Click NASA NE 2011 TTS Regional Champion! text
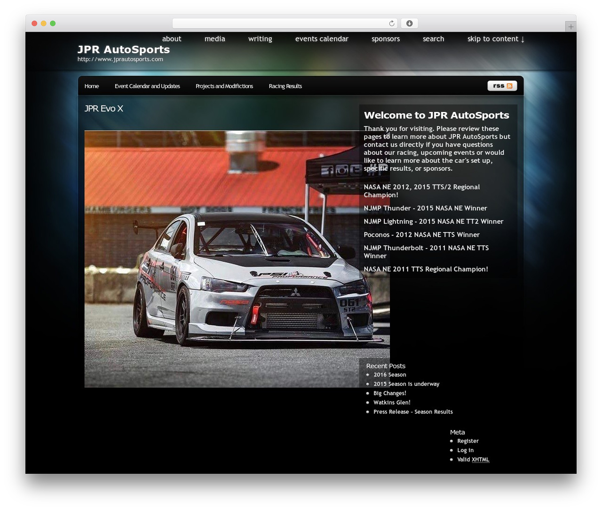The height and width of the screenshot is (510, 602). [426, 269]
